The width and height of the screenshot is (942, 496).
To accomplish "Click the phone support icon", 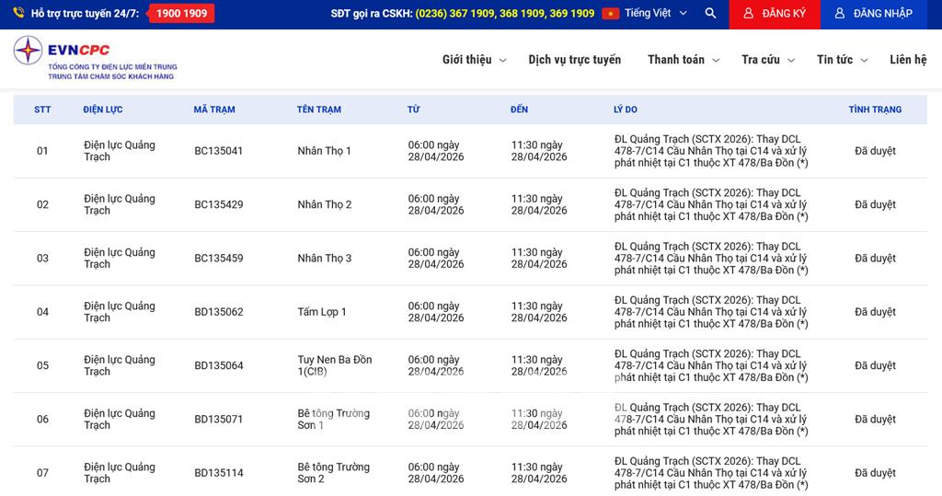I will 18,14.
